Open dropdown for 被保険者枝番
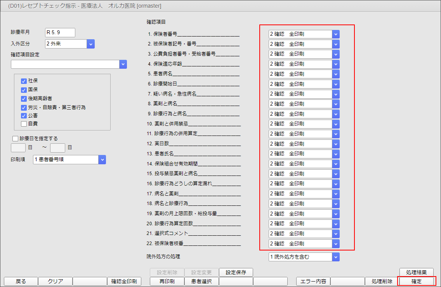The height and width of the screenshot is (287, 441). point(336,244)
